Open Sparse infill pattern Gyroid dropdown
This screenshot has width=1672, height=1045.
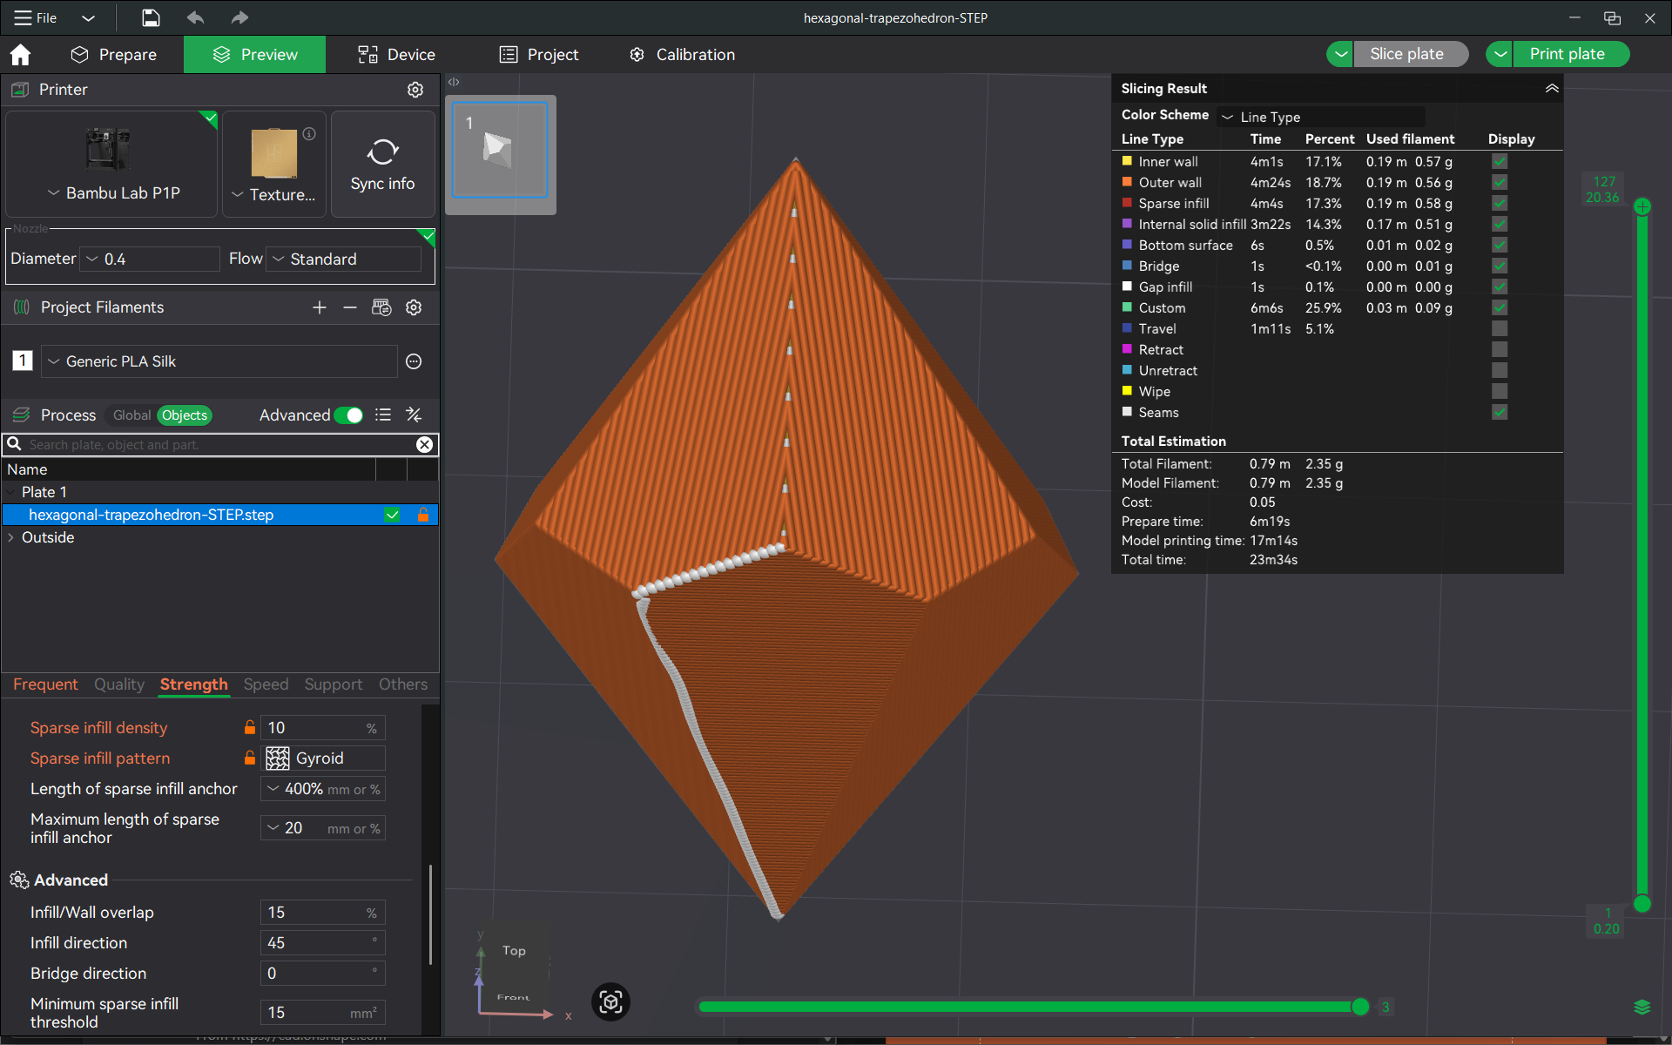(323, 758)
